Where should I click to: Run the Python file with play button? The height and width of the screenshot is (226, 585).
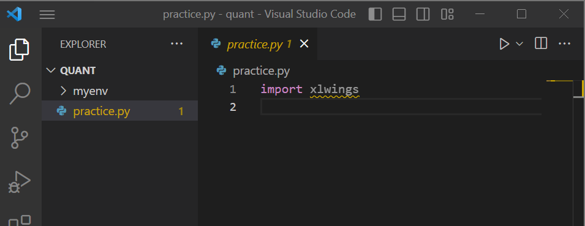click(504, 44)
